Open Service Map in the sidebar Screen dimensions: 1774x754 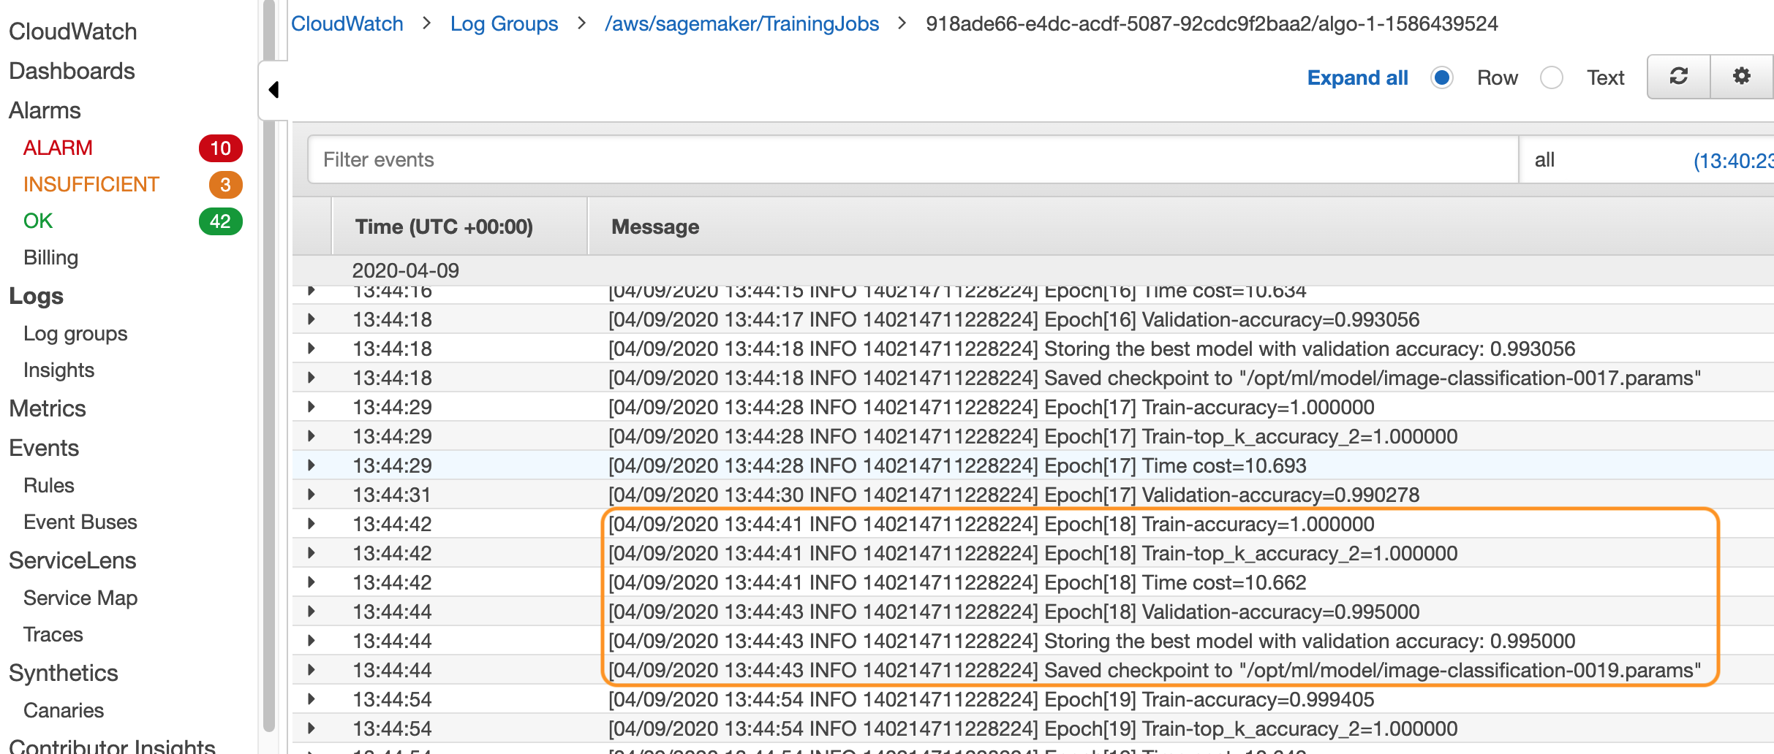(x=80, y=598)
